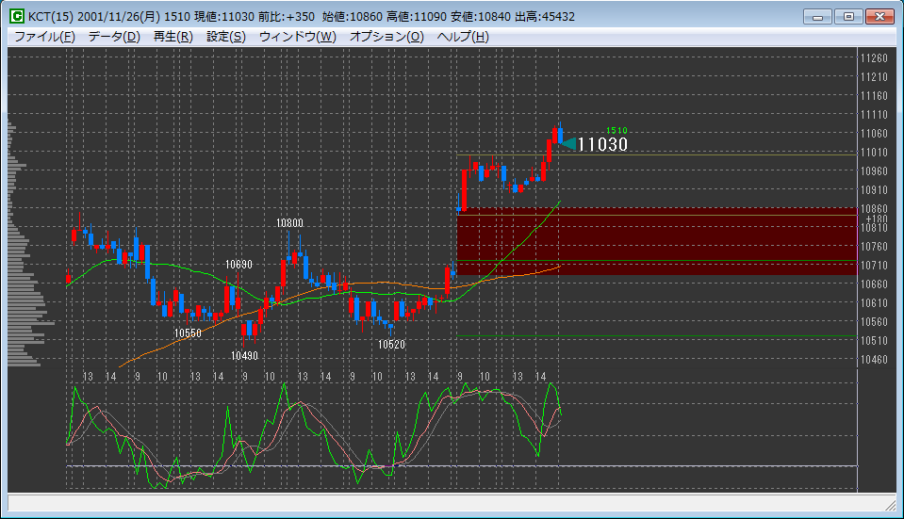Screen dimensions: 904x519
Task: Click the 10490 low price label
Action: 244,356
